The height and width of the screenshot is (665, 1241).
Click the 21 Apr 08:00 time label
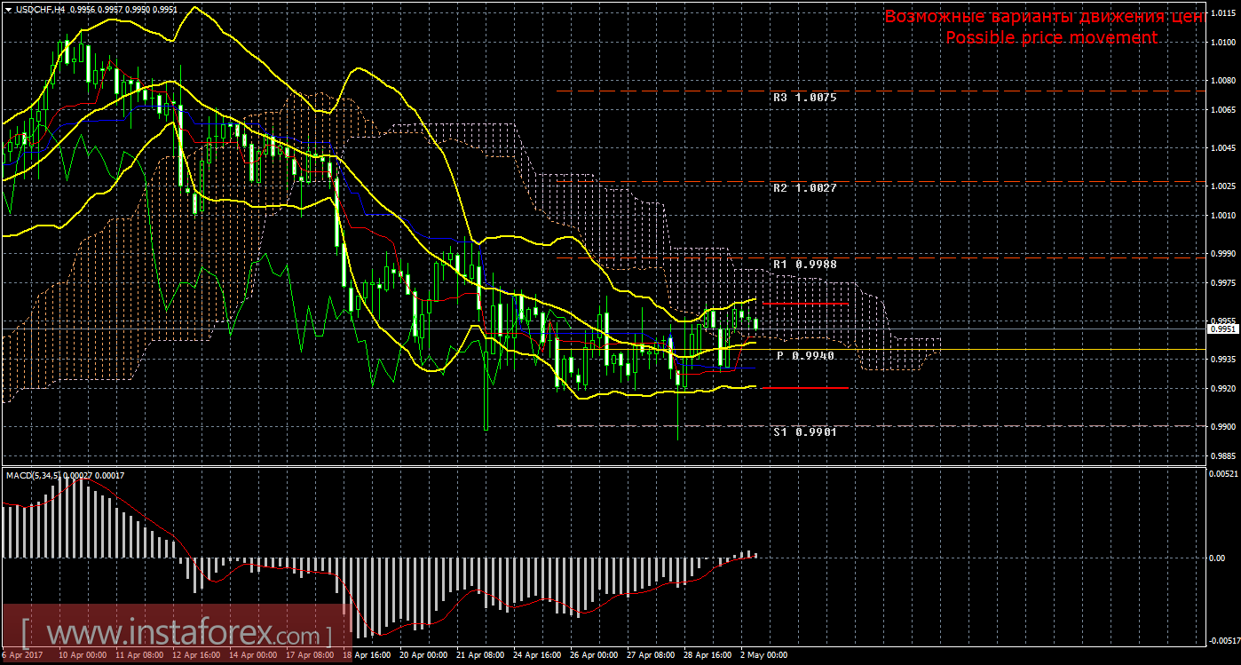click(x=478, y=655)
